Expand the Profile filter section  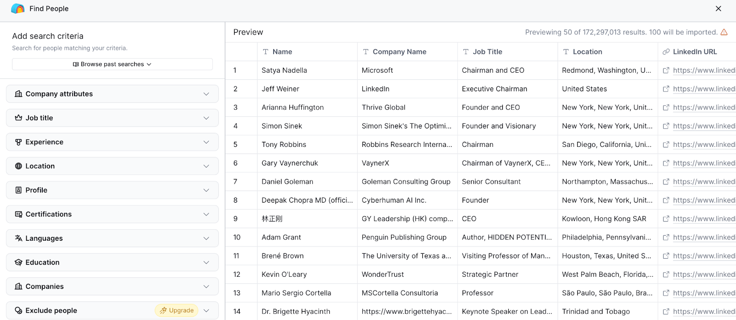(206, 190)
